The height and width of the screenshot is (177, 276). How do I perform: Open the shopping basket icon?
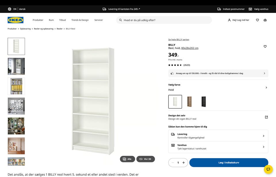(x=265, y=20)
